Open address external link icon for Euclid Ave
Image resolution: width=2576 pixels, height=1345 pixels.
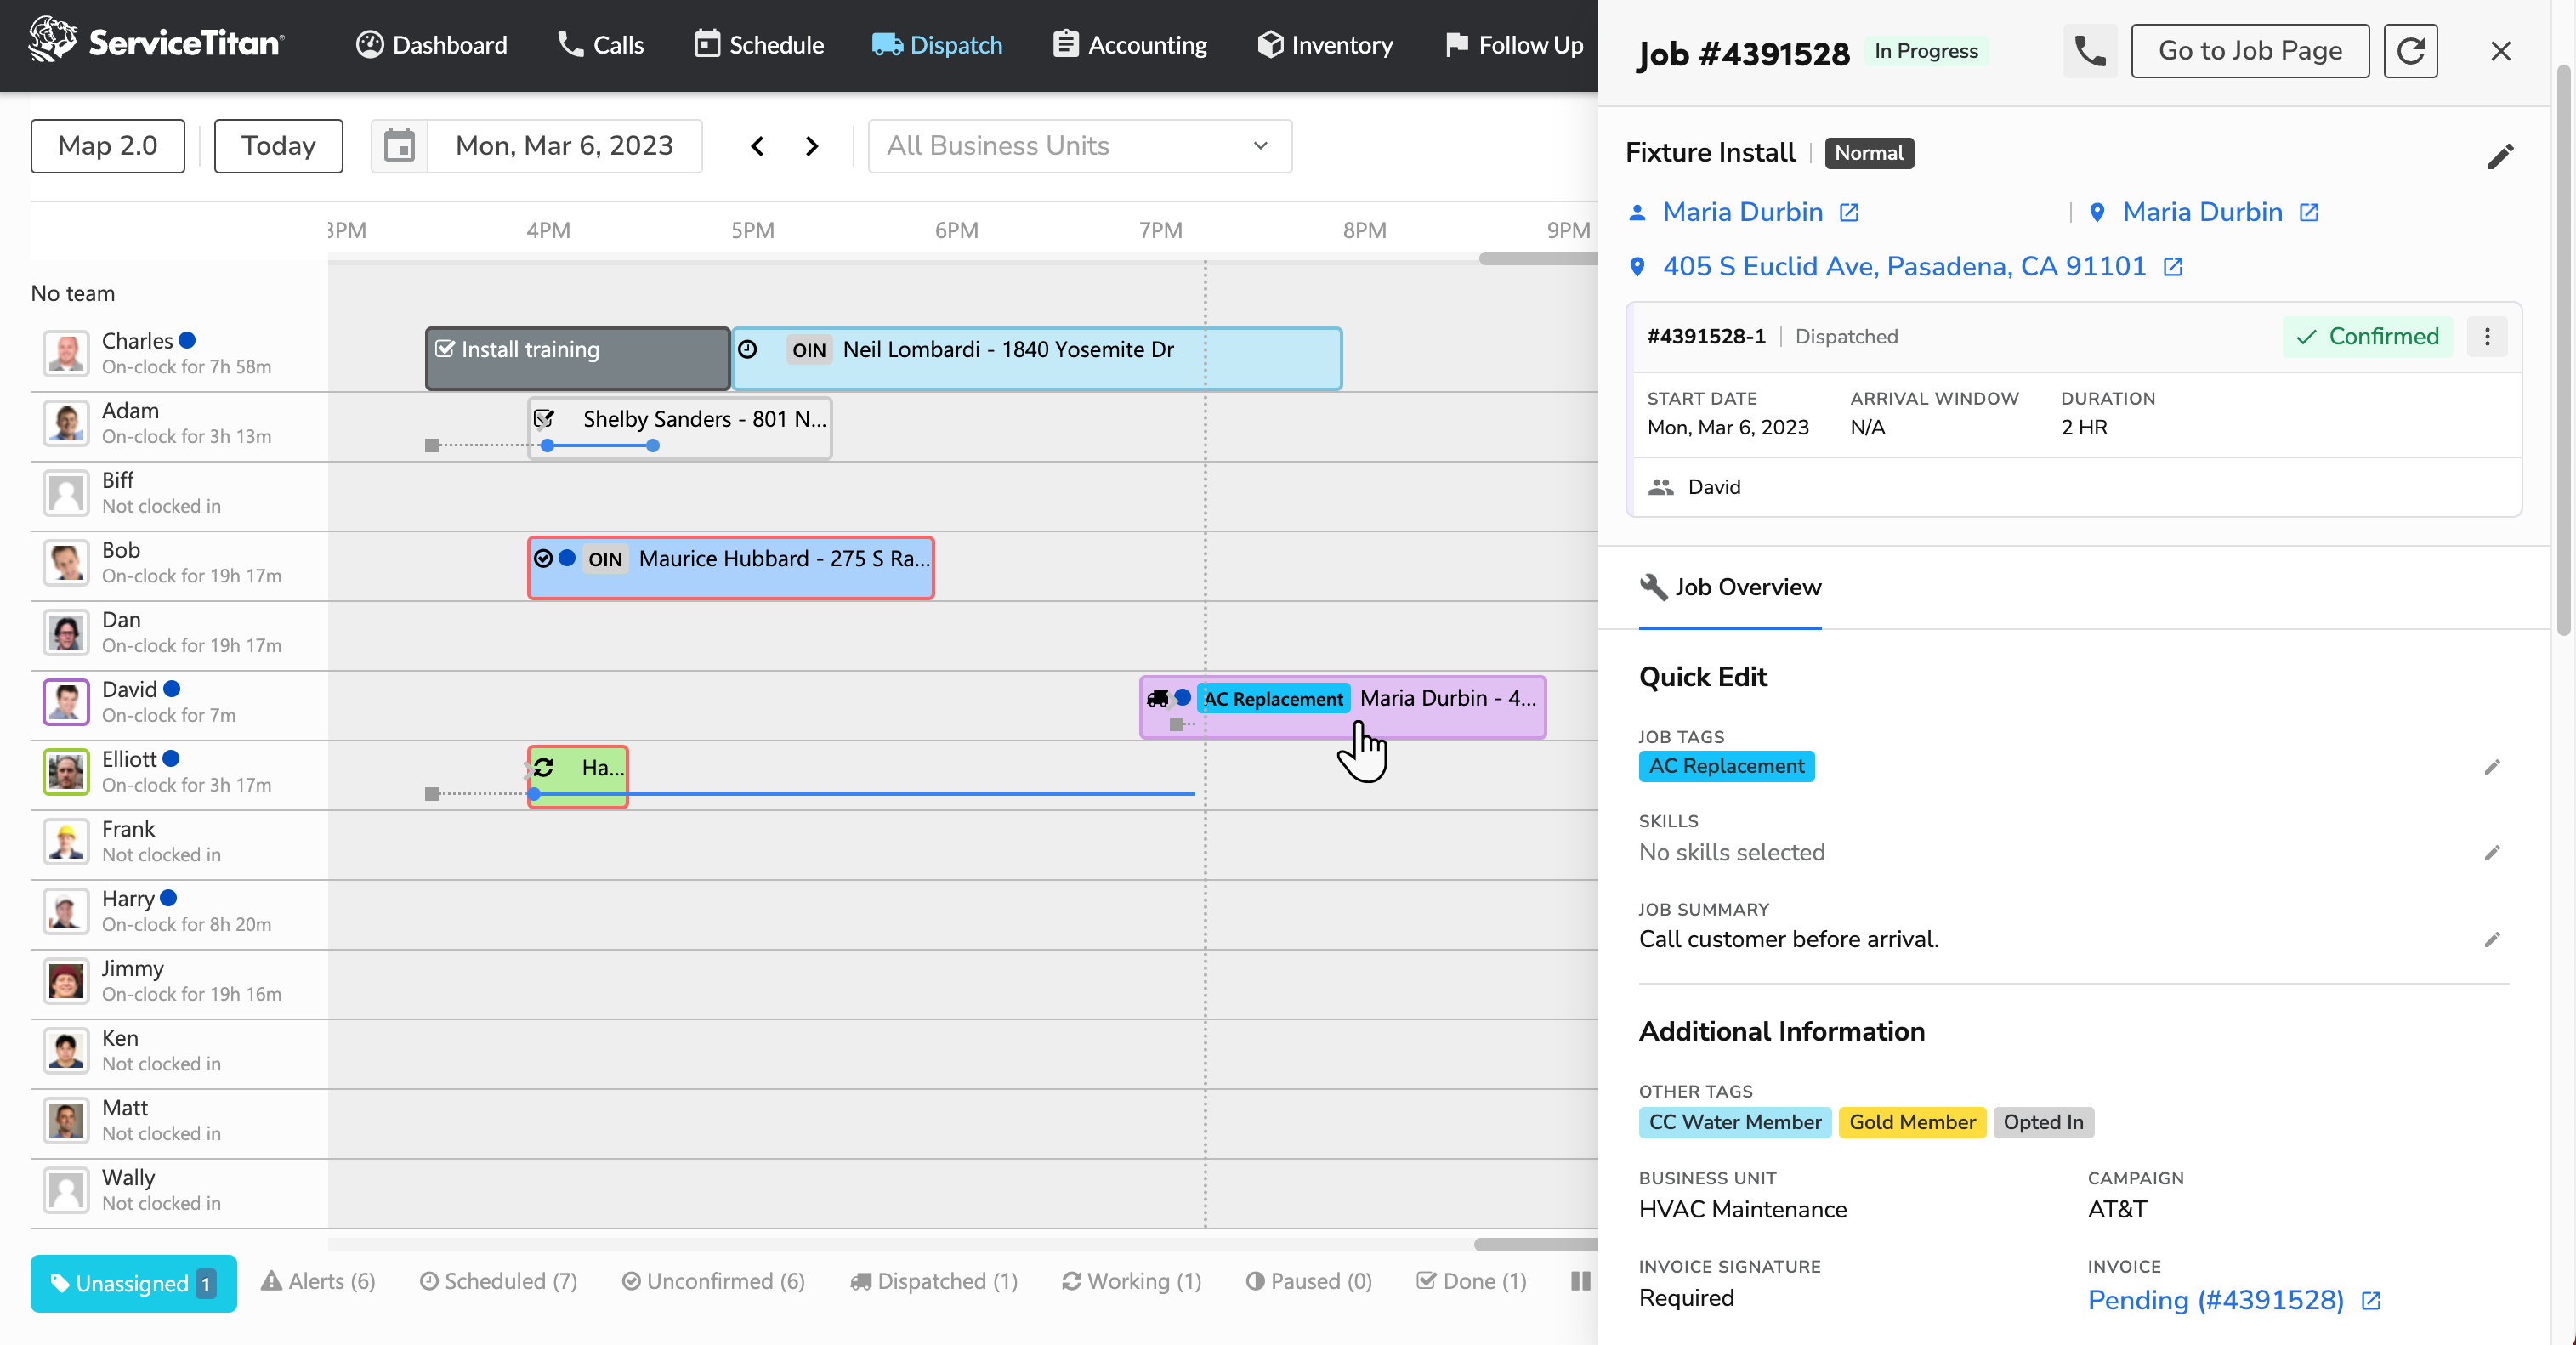tap(2173, 267)
